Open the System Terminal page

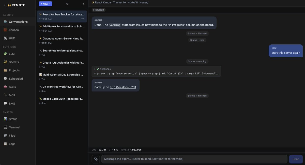pyautogui.click(x=18, y=127)
